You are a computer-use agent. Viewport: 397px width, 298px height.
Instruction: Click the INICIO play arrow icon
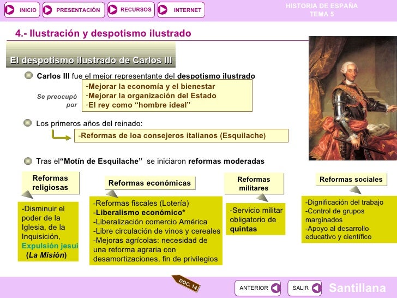[10, 10]
